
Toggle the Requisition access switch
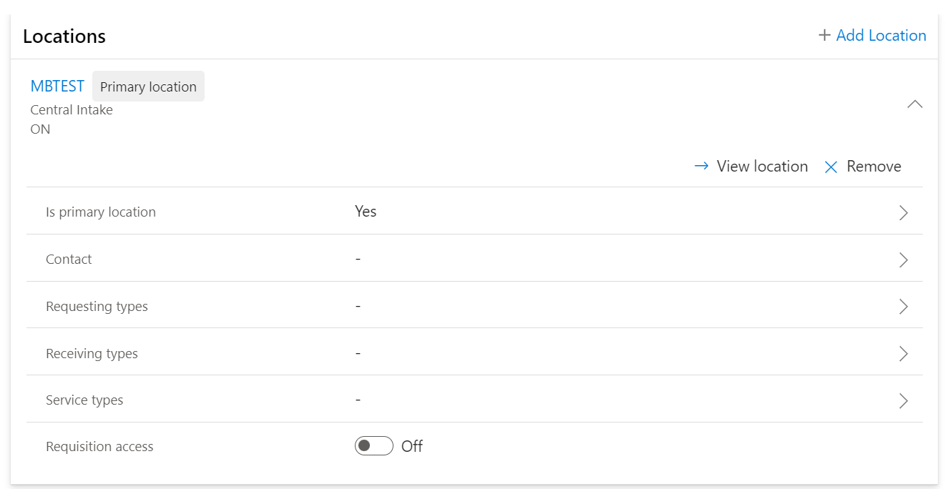(x=374, y=446)
